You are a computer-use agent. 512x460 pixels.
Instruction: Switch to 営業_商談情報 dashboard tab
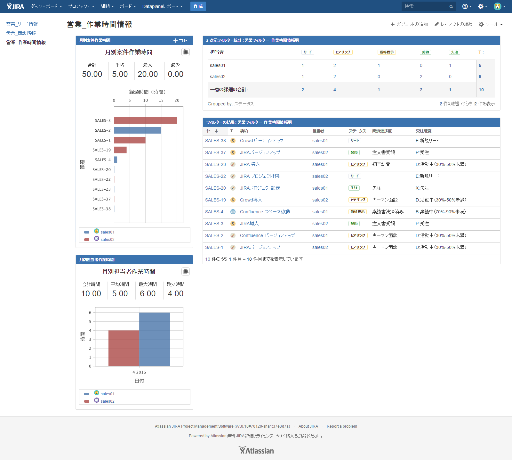[x=21, y=33]
